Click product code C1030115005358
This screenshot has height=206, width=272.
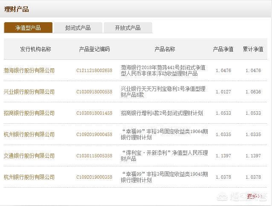[94, 156]
